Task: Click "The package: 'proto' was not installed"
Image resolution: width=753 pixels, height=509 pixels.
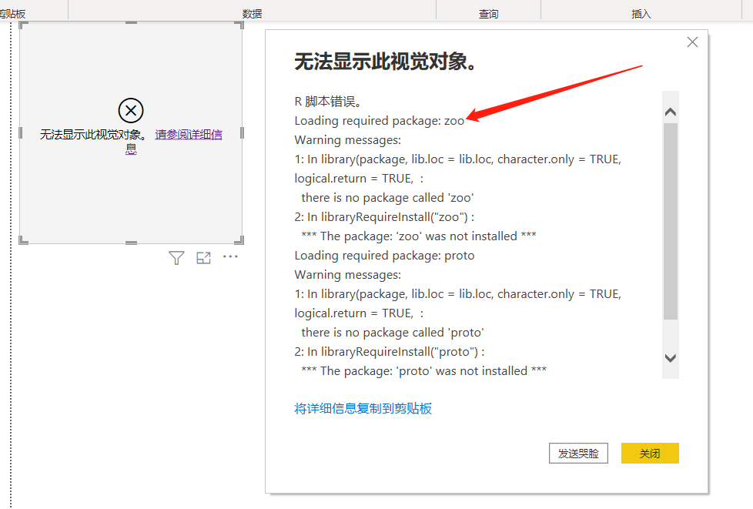Action: point(423,370)
